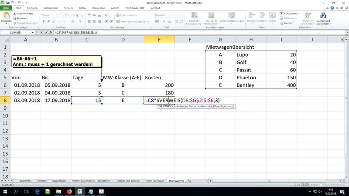Open the Datei menu
Image resolution: width=349 pixels, height=196 pixels.
[x=7, y=8]
